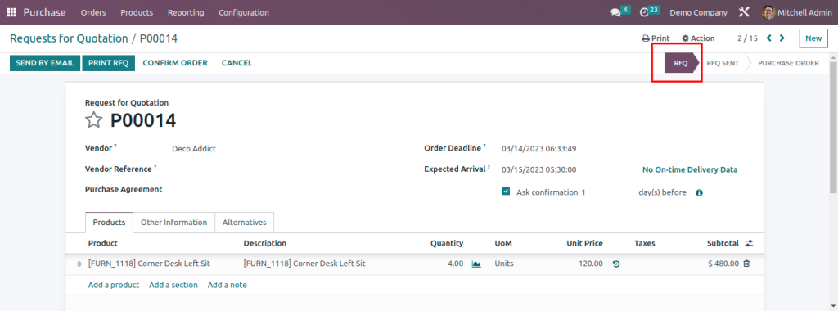Screen dimensions: 838x311
Task: Open the Reporting menu
Action: click(186, 12)
